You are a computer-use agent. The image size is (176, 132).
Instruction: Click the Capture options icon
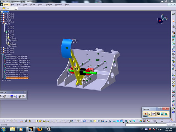click(154, 114)
